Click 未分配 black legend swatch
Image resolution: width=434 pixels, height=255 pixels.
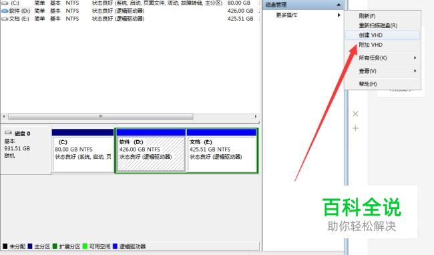tap(5, 246)
